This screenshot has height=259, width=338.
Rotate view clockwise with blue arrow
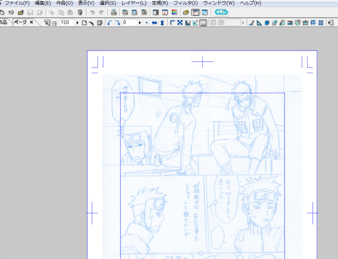[118, 23]
